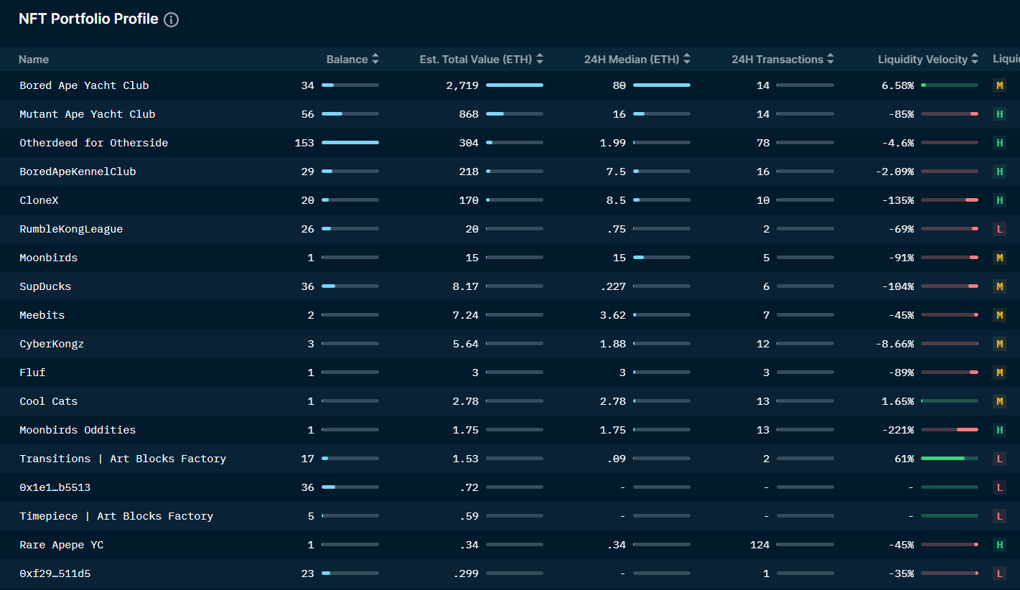Select the Cool Cats row name
Screen dimensions: 1020x590
[x=49, y=401]
